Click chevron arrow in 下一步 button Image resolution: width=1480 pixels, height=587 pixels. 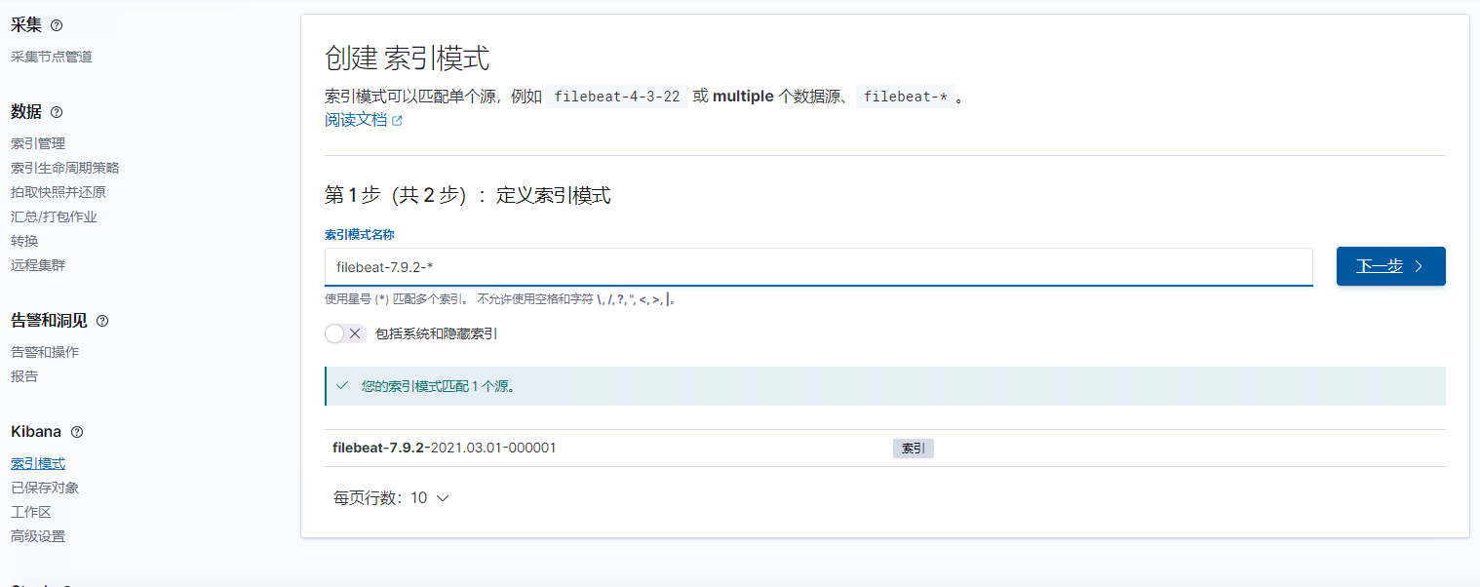click(1419, 266)
